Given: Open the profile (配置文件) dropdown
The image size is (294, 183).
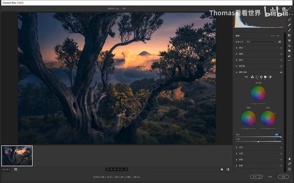Looking at the screenshot, I should click(261, 42).
